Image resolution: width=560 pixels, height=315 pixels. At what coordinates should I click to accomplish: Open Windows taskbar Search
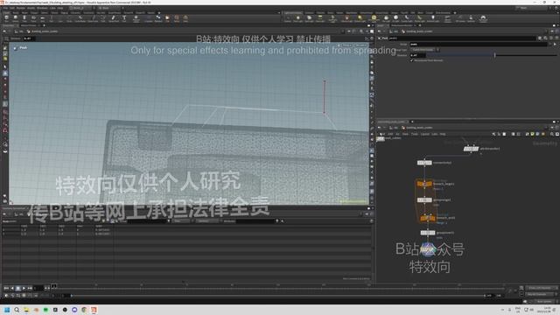(x=17, y=310)
